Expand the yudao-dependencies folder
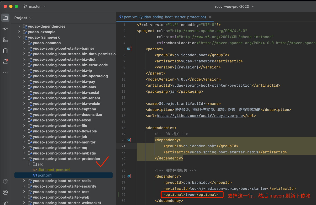Image resolution: width=316 pixels, height=205 pixels. [x=19, y=26]
